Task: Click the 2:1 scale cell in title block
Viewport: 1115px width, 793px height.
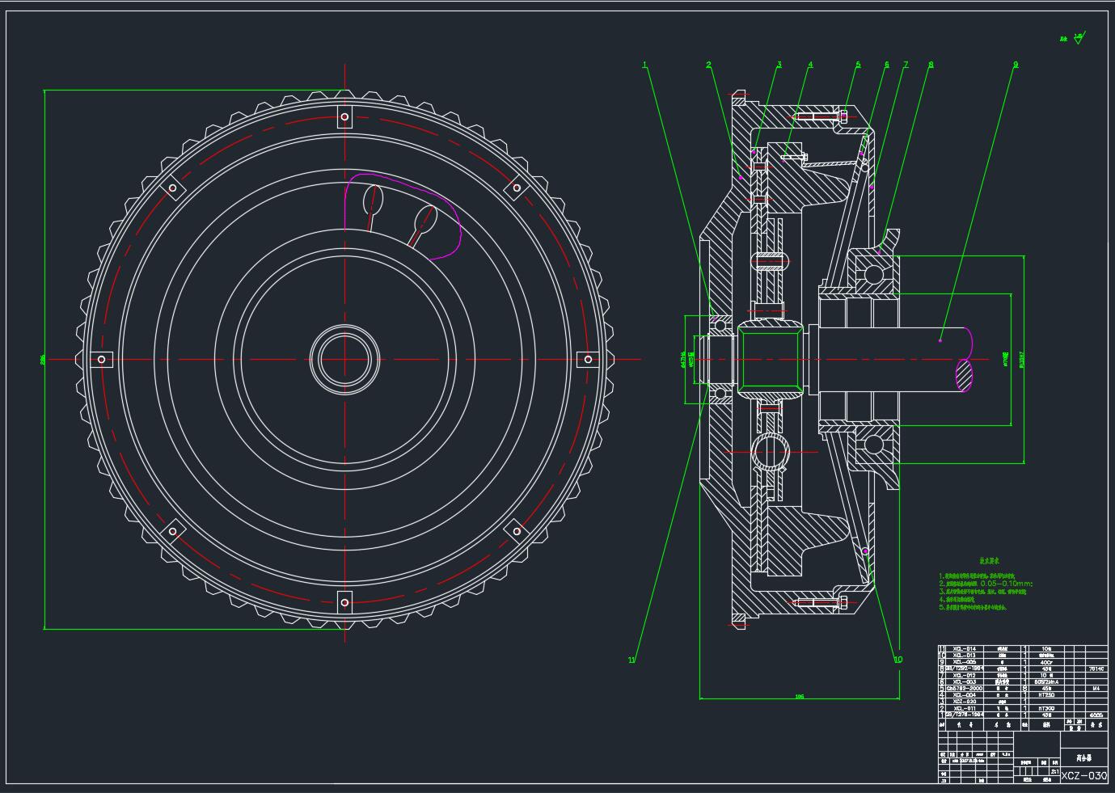Action: (1054, 771)
